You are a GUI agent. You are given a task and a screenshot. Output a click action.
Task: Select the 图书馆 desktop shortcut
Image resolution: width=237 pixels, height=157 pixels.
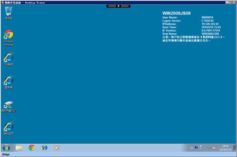pyautogui.click(x=9, y=82)
